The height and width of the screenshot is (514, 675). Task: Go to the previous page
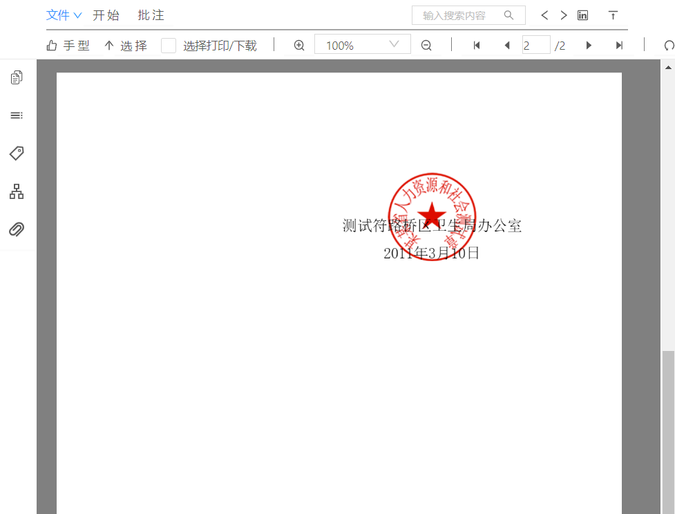click(x=507, y=45)
